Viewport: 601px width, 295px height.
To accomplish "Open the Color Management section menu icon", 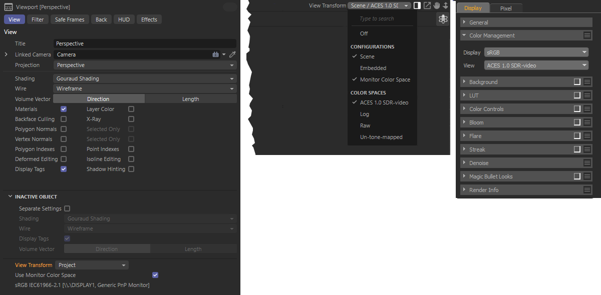I will 587,35.
